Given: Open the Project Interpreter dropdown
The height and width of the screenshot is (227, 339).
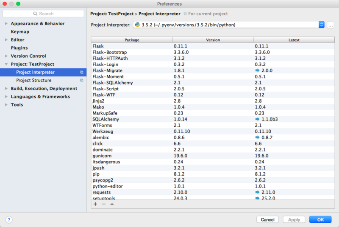Looking at the screenshot, I should tap(322, 25).
